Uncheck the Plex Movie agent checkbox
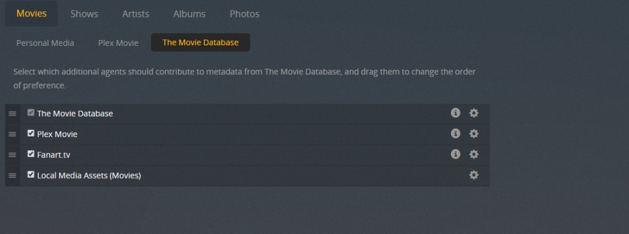The image size is (629, 234). tap(31, 133)
